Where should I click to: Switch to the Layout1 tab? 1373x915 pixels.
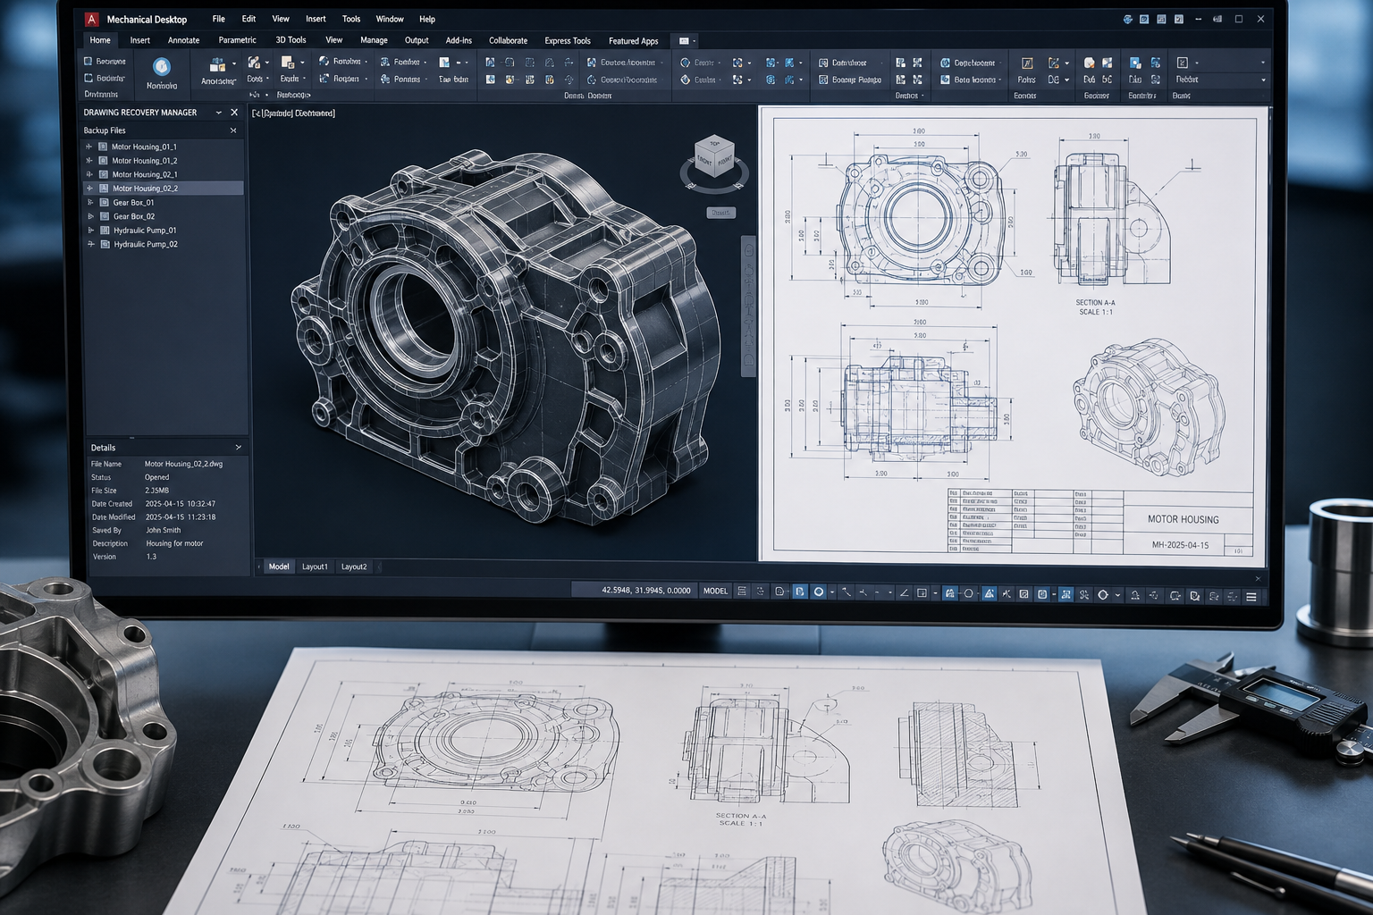[x=315, y=567]
